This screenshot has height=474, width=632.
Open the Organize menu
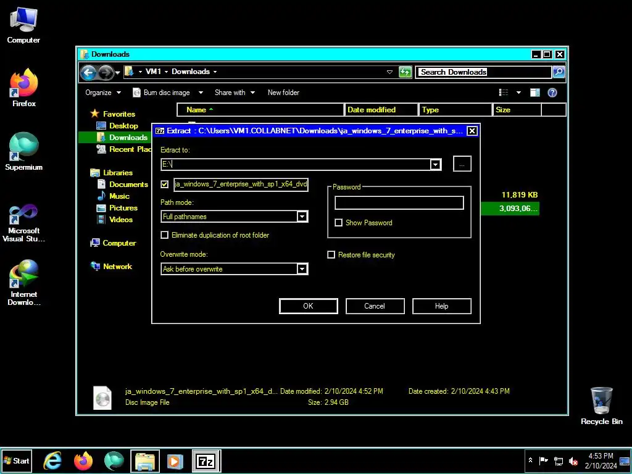point(103,93)
